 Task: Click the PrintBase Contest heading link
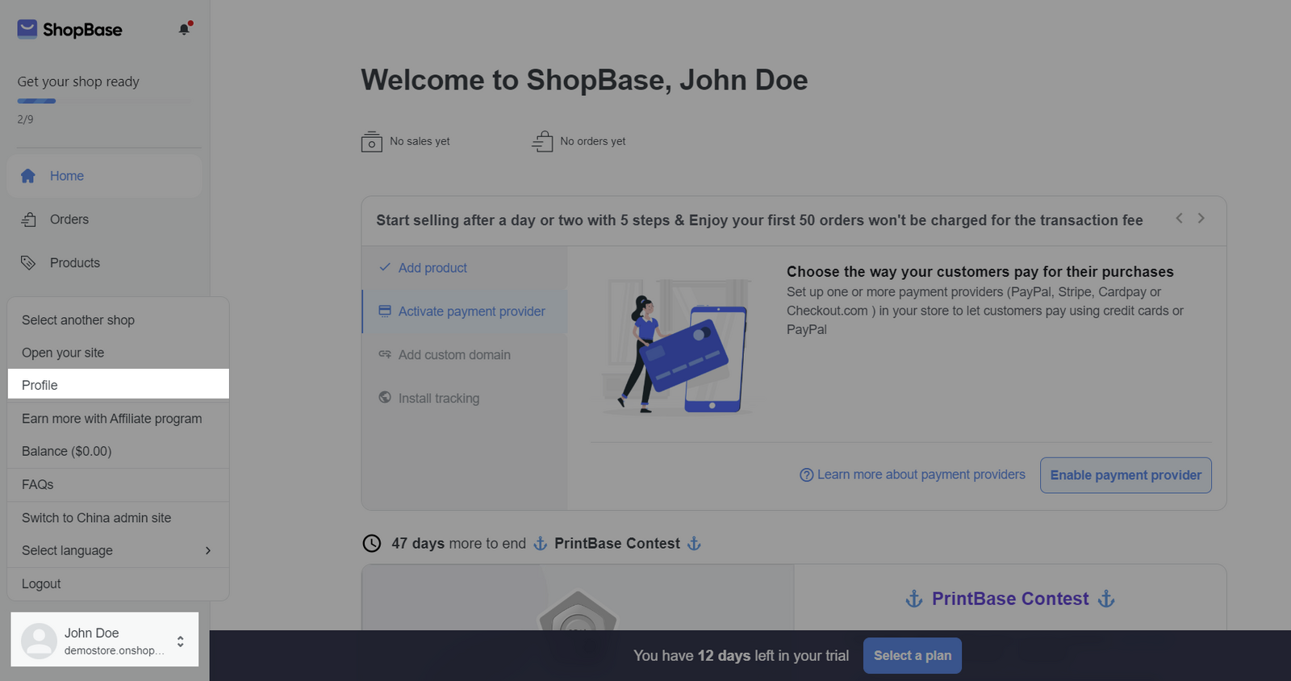[x=1010, y=599]
